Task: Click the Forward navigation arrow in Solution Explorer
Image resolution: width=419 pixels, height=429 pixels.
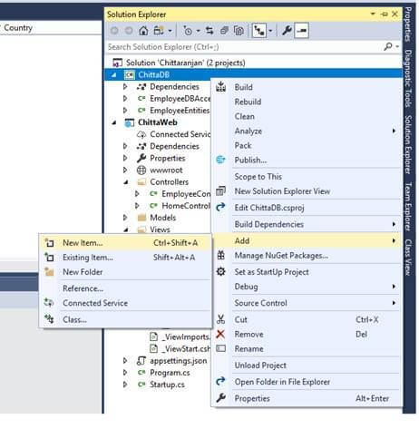Action: click(x=129, y=31)
